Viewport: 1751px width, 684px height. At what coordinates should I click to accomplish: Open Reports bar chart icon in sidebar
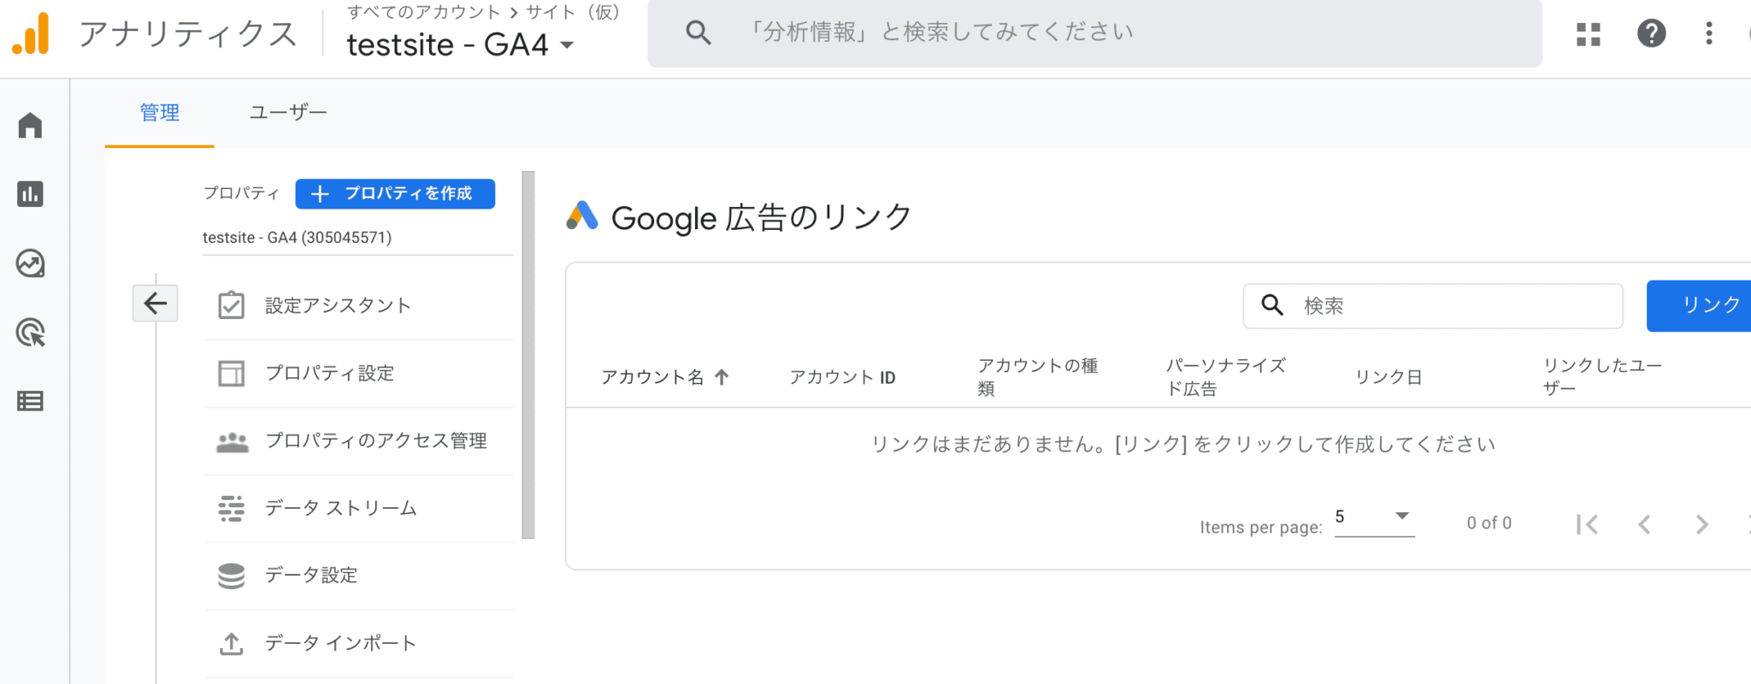[30, 194]
